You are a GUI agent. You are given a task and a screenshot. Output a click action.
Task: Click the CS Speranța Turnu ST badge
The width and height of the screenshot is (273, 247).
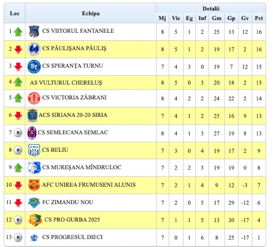coord(34,66)
